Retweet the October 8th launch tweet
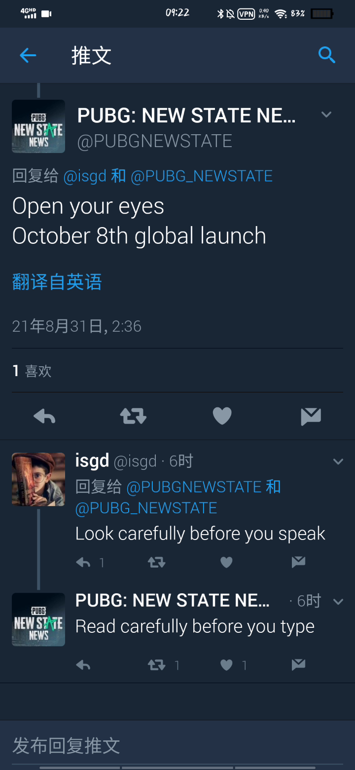 133,417
